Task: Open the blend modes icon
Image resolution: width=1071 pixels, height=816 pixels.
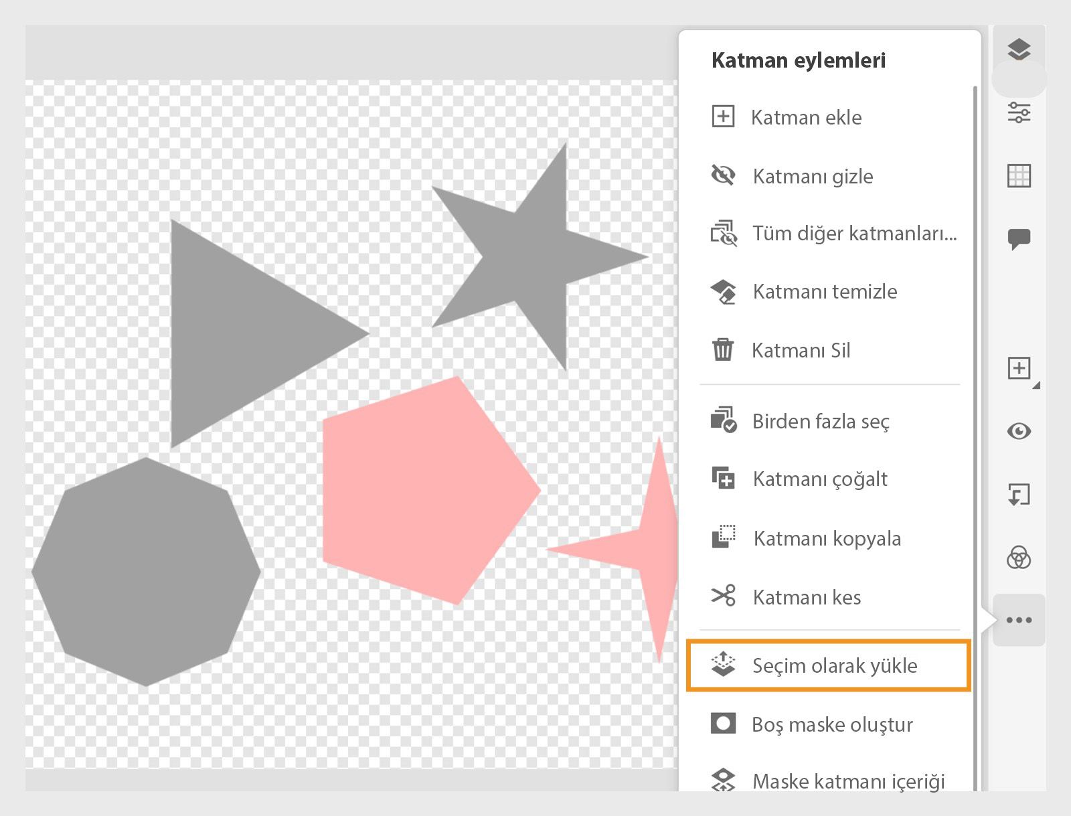Action: (x=1019, y=556)
